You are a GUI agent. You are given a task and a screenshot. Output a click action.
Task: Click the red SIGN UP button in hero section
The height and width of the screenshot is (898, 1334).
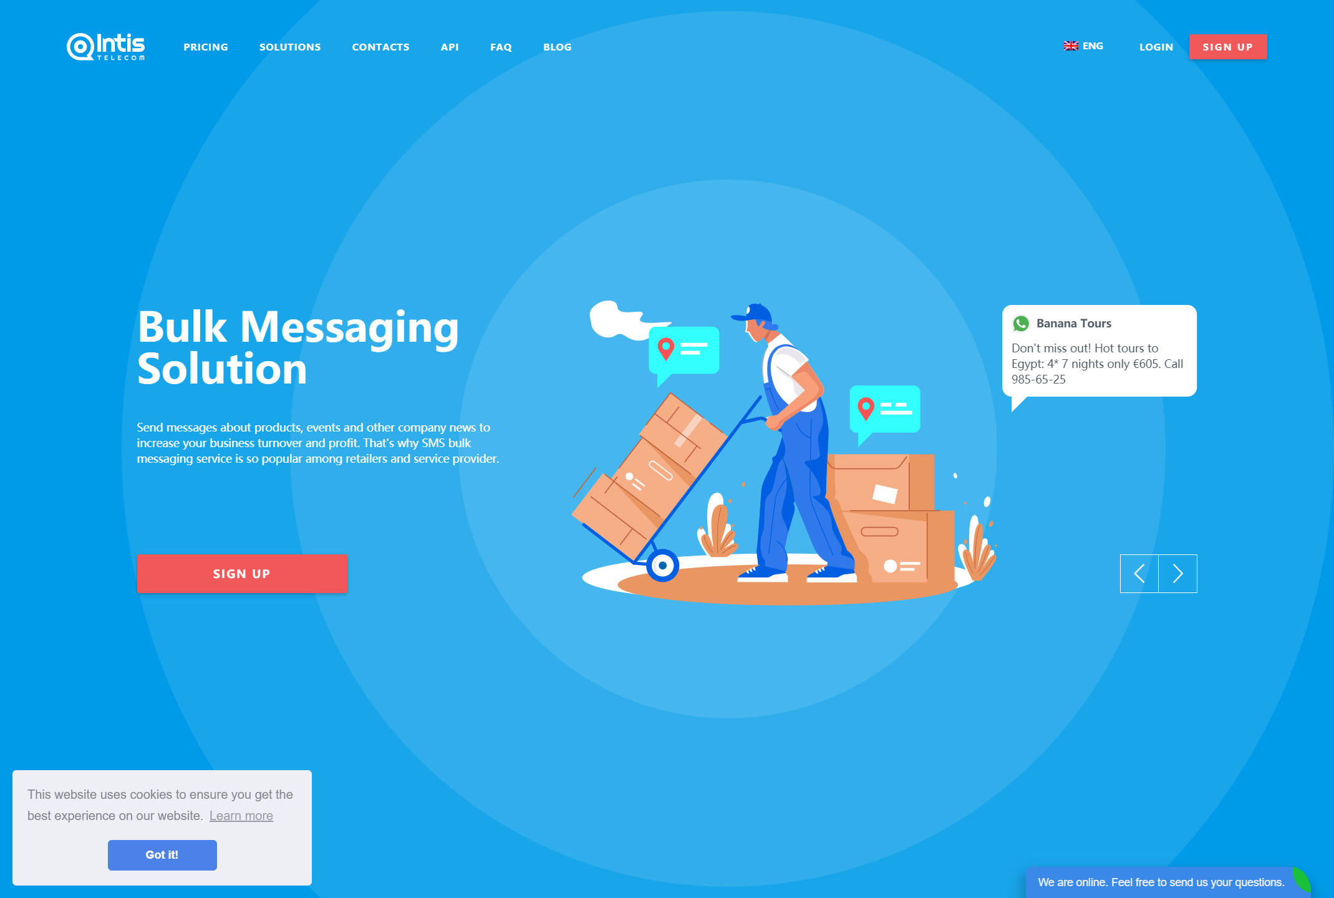pos(243,573)
